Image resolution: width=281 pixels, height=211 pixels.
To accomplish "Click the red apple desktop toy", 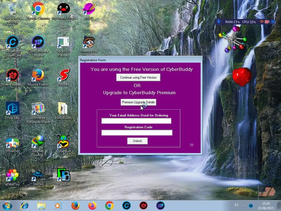I will pyautogui.click(x=241, y=76).
